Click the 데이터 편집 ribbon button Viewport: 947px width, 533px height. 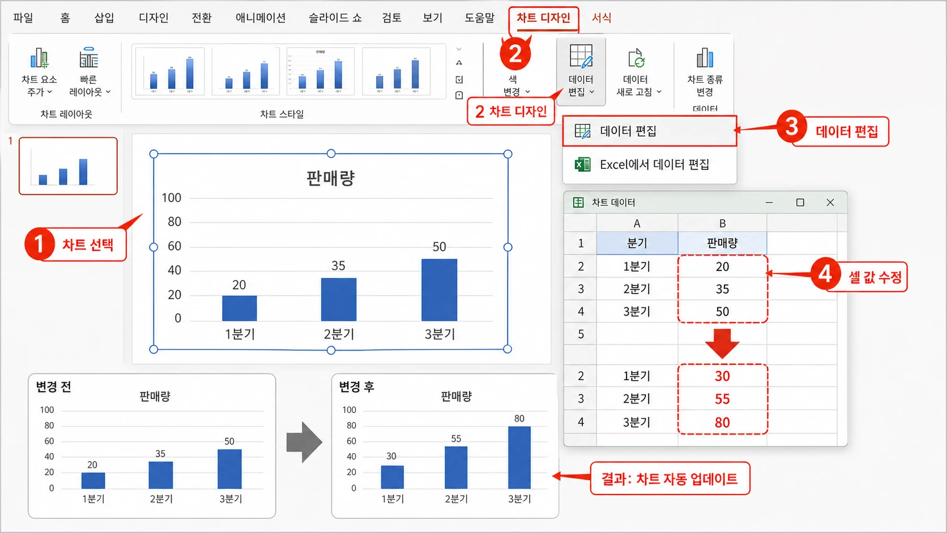tap(581, 71)
